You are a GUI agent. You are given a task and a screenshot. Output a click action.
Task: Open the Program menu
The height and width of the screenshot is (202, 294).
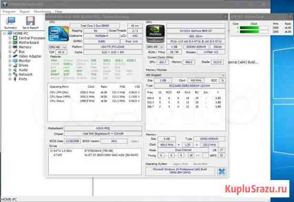pyautogui.click(x=9, y=12)
